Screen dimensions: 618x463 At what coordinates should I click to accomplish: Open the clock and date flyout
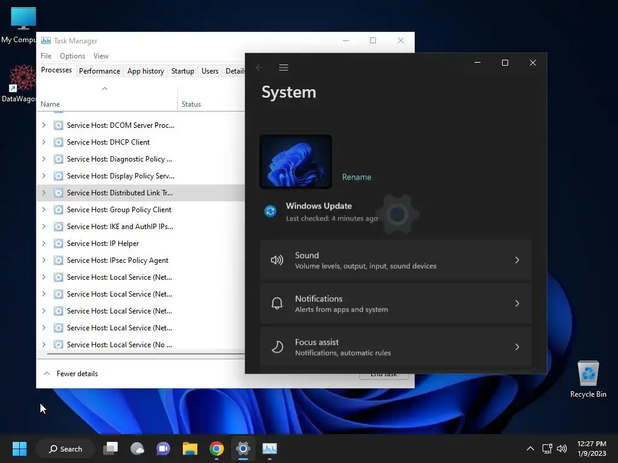pos(591,449)
